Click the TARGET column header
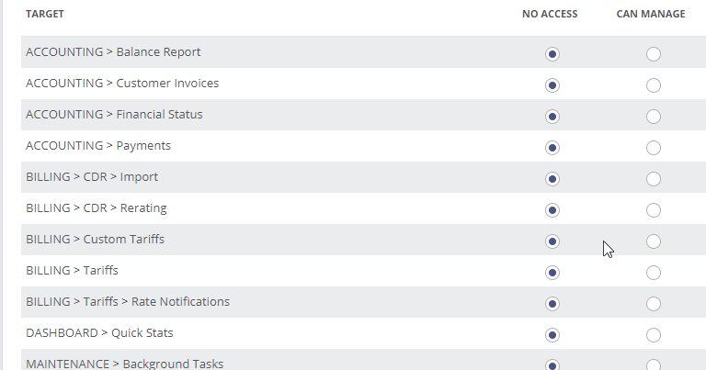 [x=45, y=14]
